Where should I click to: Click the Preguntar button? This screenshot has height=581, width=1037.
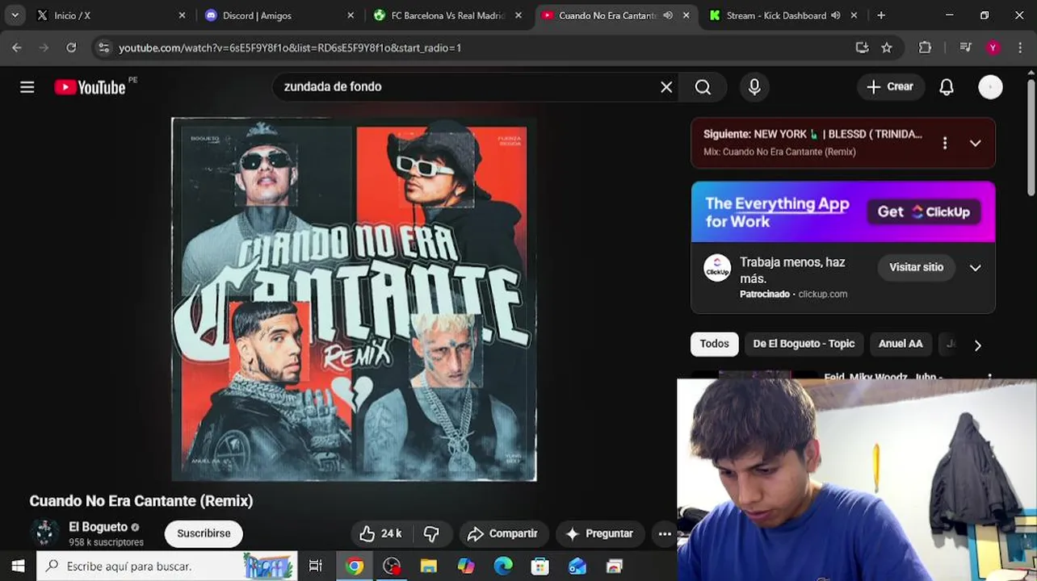click(x=600, y=533)
